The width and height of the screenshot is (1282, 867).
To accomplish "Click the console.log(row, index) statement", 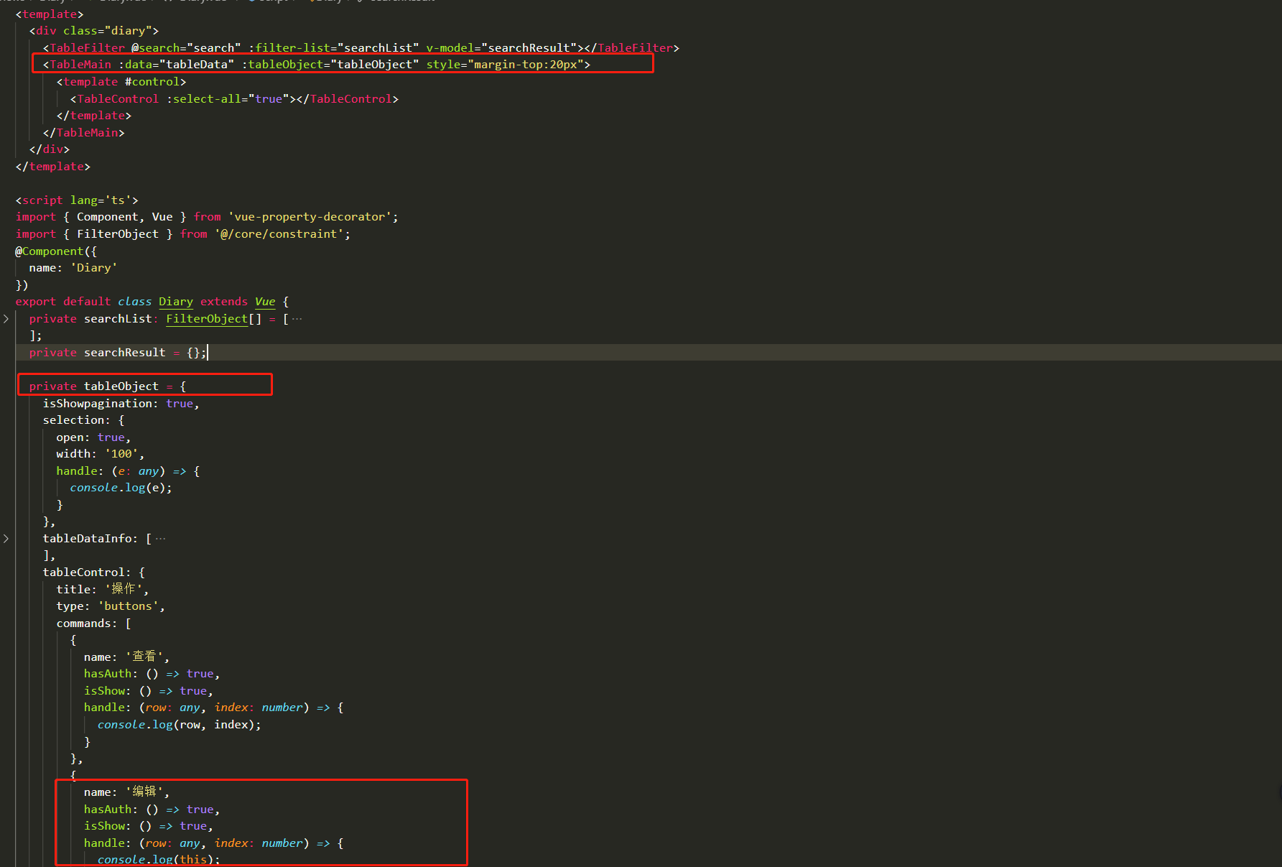I will (x=180, y=725).
